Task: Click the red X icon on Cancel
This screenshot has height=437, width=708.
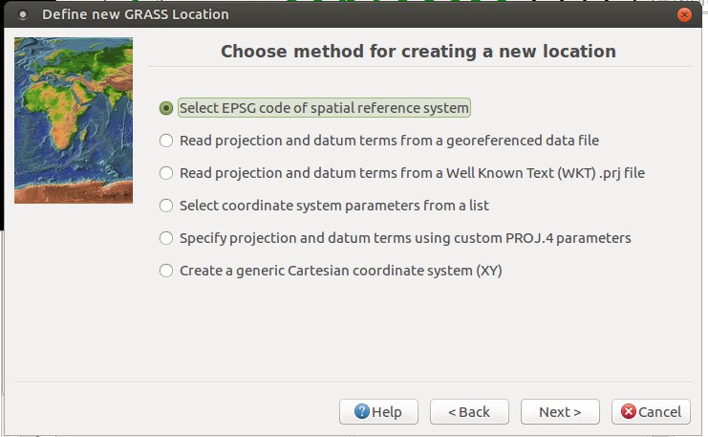Action: [628, 411]
